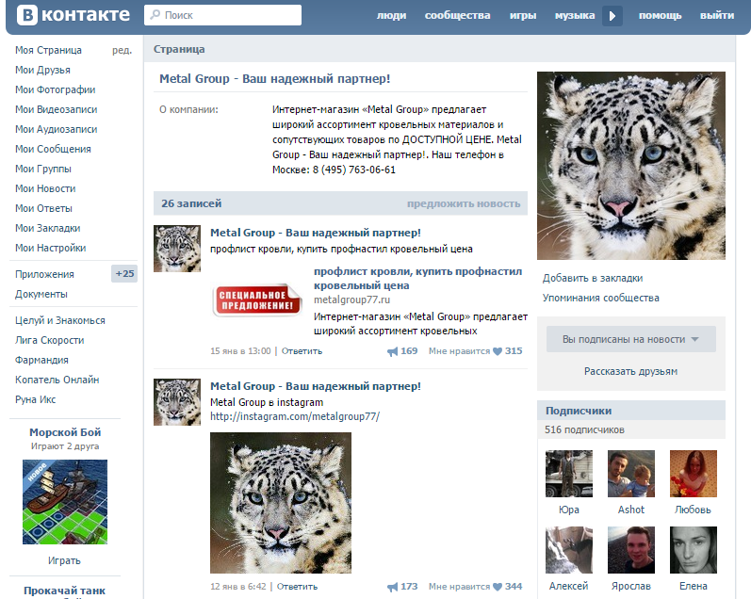Open the Вы подписаны на новости dropdown

(630, 339)
